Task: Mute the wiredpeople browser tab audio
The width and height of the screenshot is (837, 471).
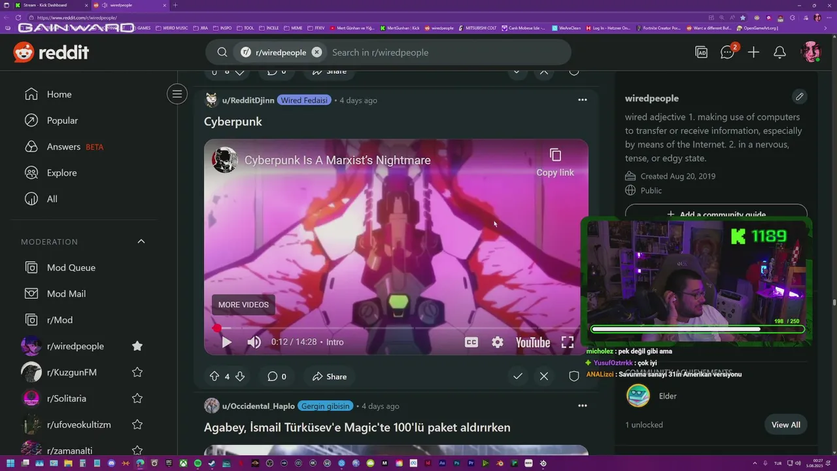Action: tap(105, 5)
